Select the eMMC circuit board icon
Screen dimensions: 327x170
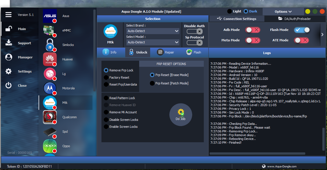tap(50, 30)
